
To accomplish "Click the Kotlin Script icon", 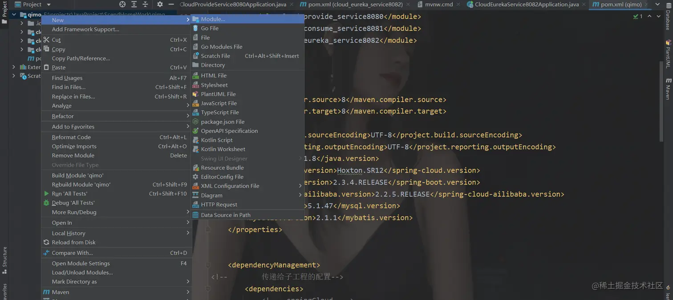I will coord(195,140).
